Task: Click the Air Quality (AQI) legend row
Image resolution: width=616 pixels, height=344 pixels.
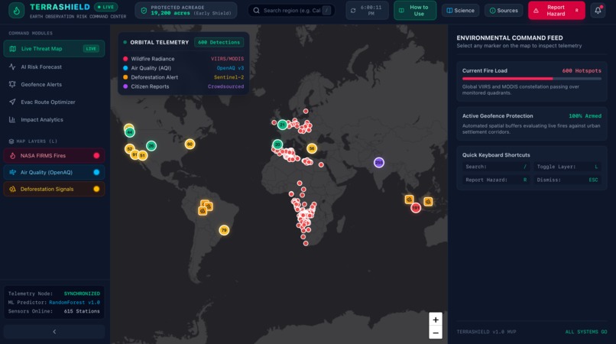Action: click(x=183, y=68)
